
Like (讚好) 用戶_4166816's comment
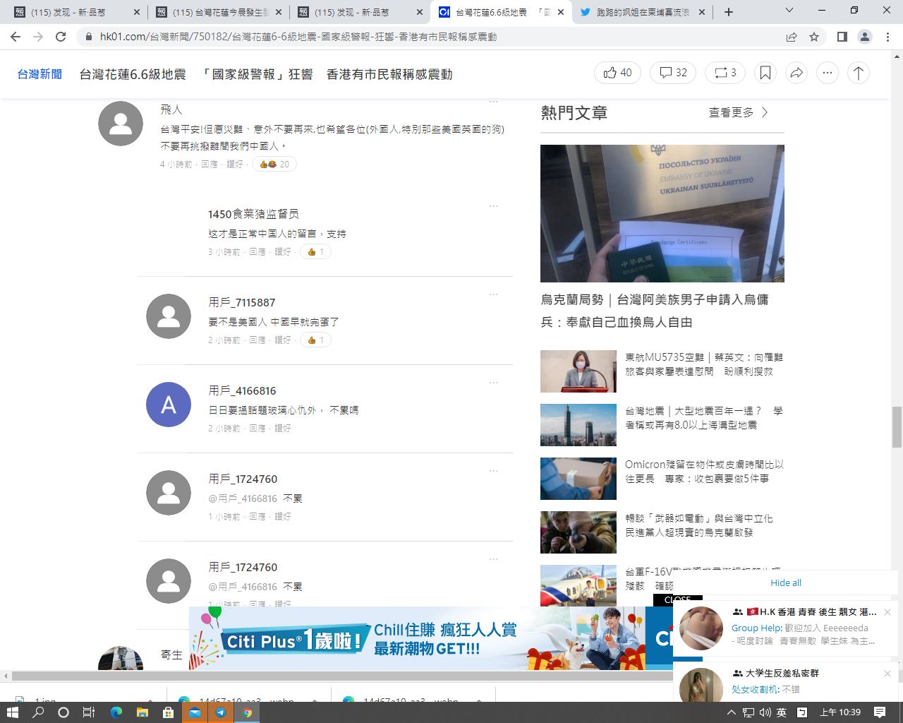click(x=283, y=428)
